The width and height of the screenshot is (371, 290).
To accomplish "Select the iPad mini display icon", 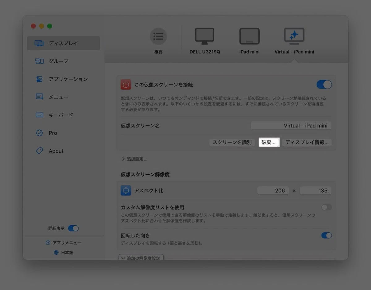I will pyautogui.click(x=249, y=36).
